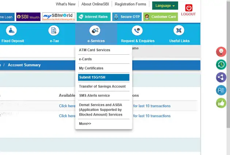Open the green clock history sidebar icon
Screen dimensions: 230x155
click(221, 65)
